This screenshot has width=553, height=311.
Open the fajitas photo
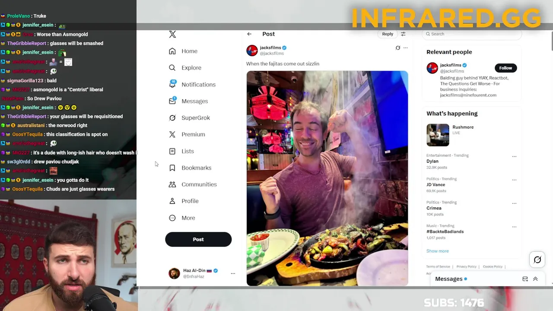click(x=327, y=178)
